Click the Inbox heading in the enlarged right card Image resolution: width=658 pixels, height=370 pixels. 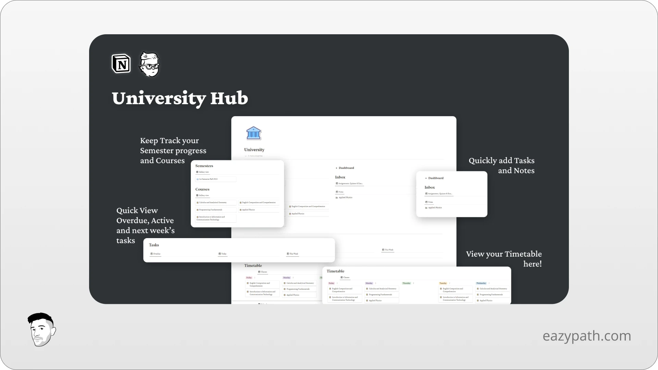point(430,187)
